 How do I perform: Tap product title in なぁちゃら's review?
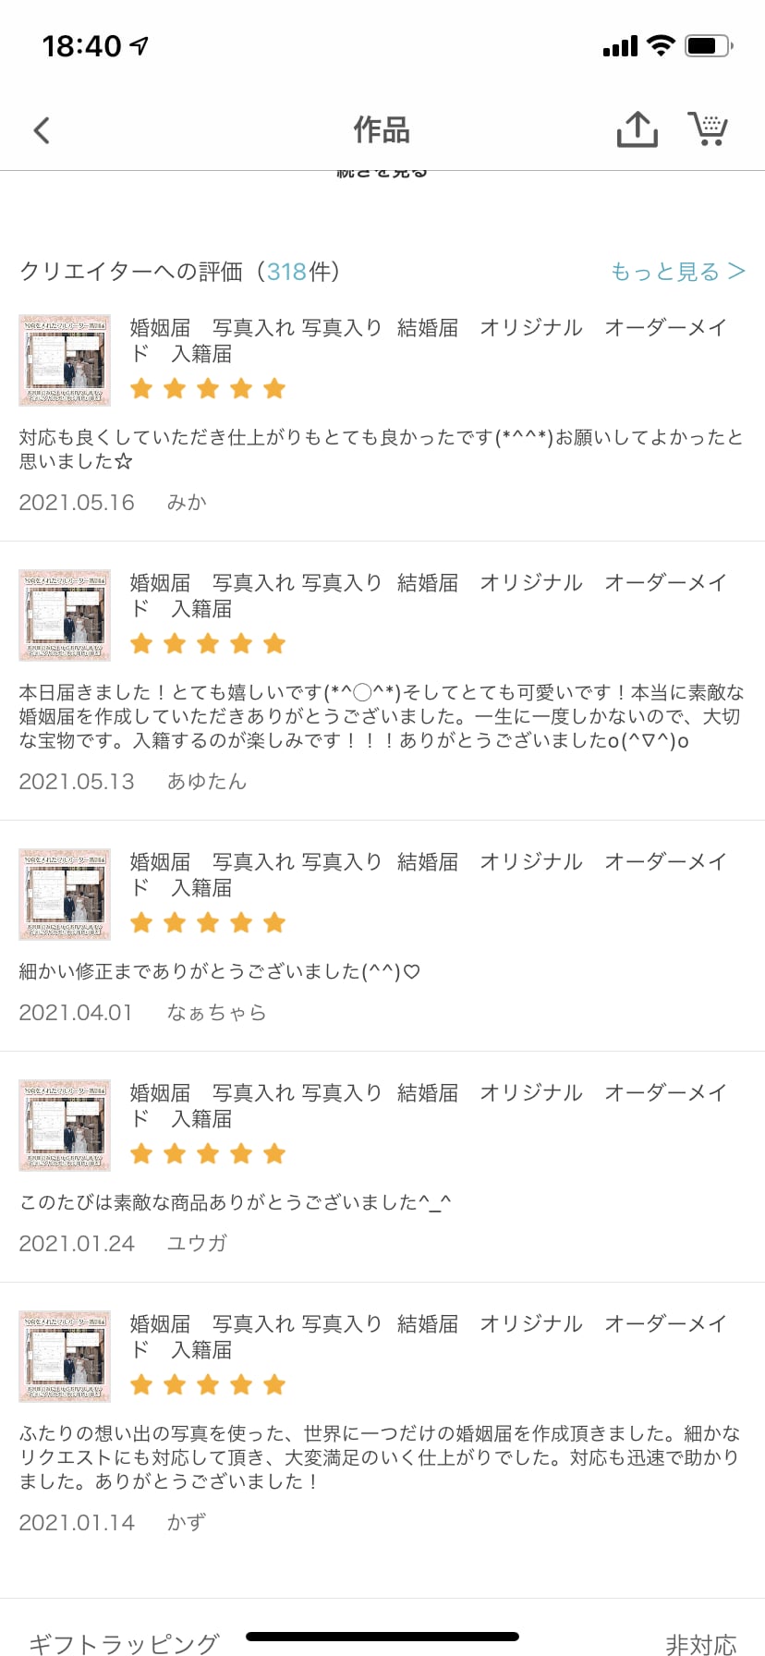428,874
